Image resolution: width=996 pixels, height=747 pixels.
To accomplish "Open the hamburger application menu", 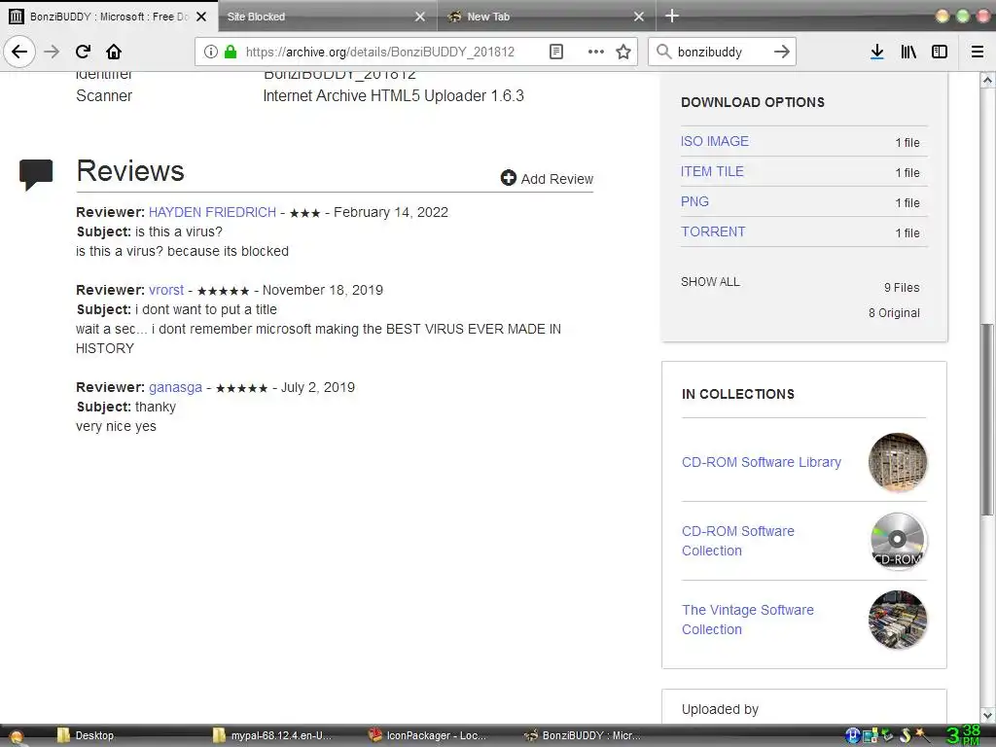I will pos(978,53).
